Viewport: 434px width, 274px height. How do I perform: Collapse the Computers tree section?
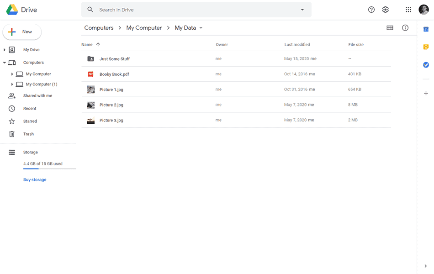(5, 63)
